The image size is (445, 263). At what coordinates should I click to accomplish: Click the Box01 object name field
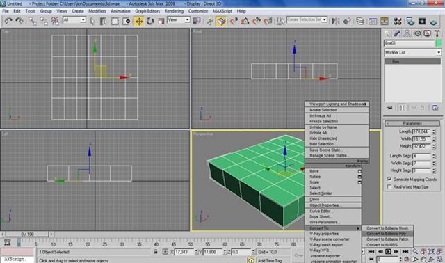point(410,43)
